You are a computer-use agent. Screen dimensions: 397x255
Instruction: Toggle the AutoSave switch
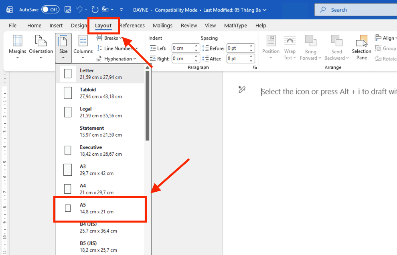point(51,10)
